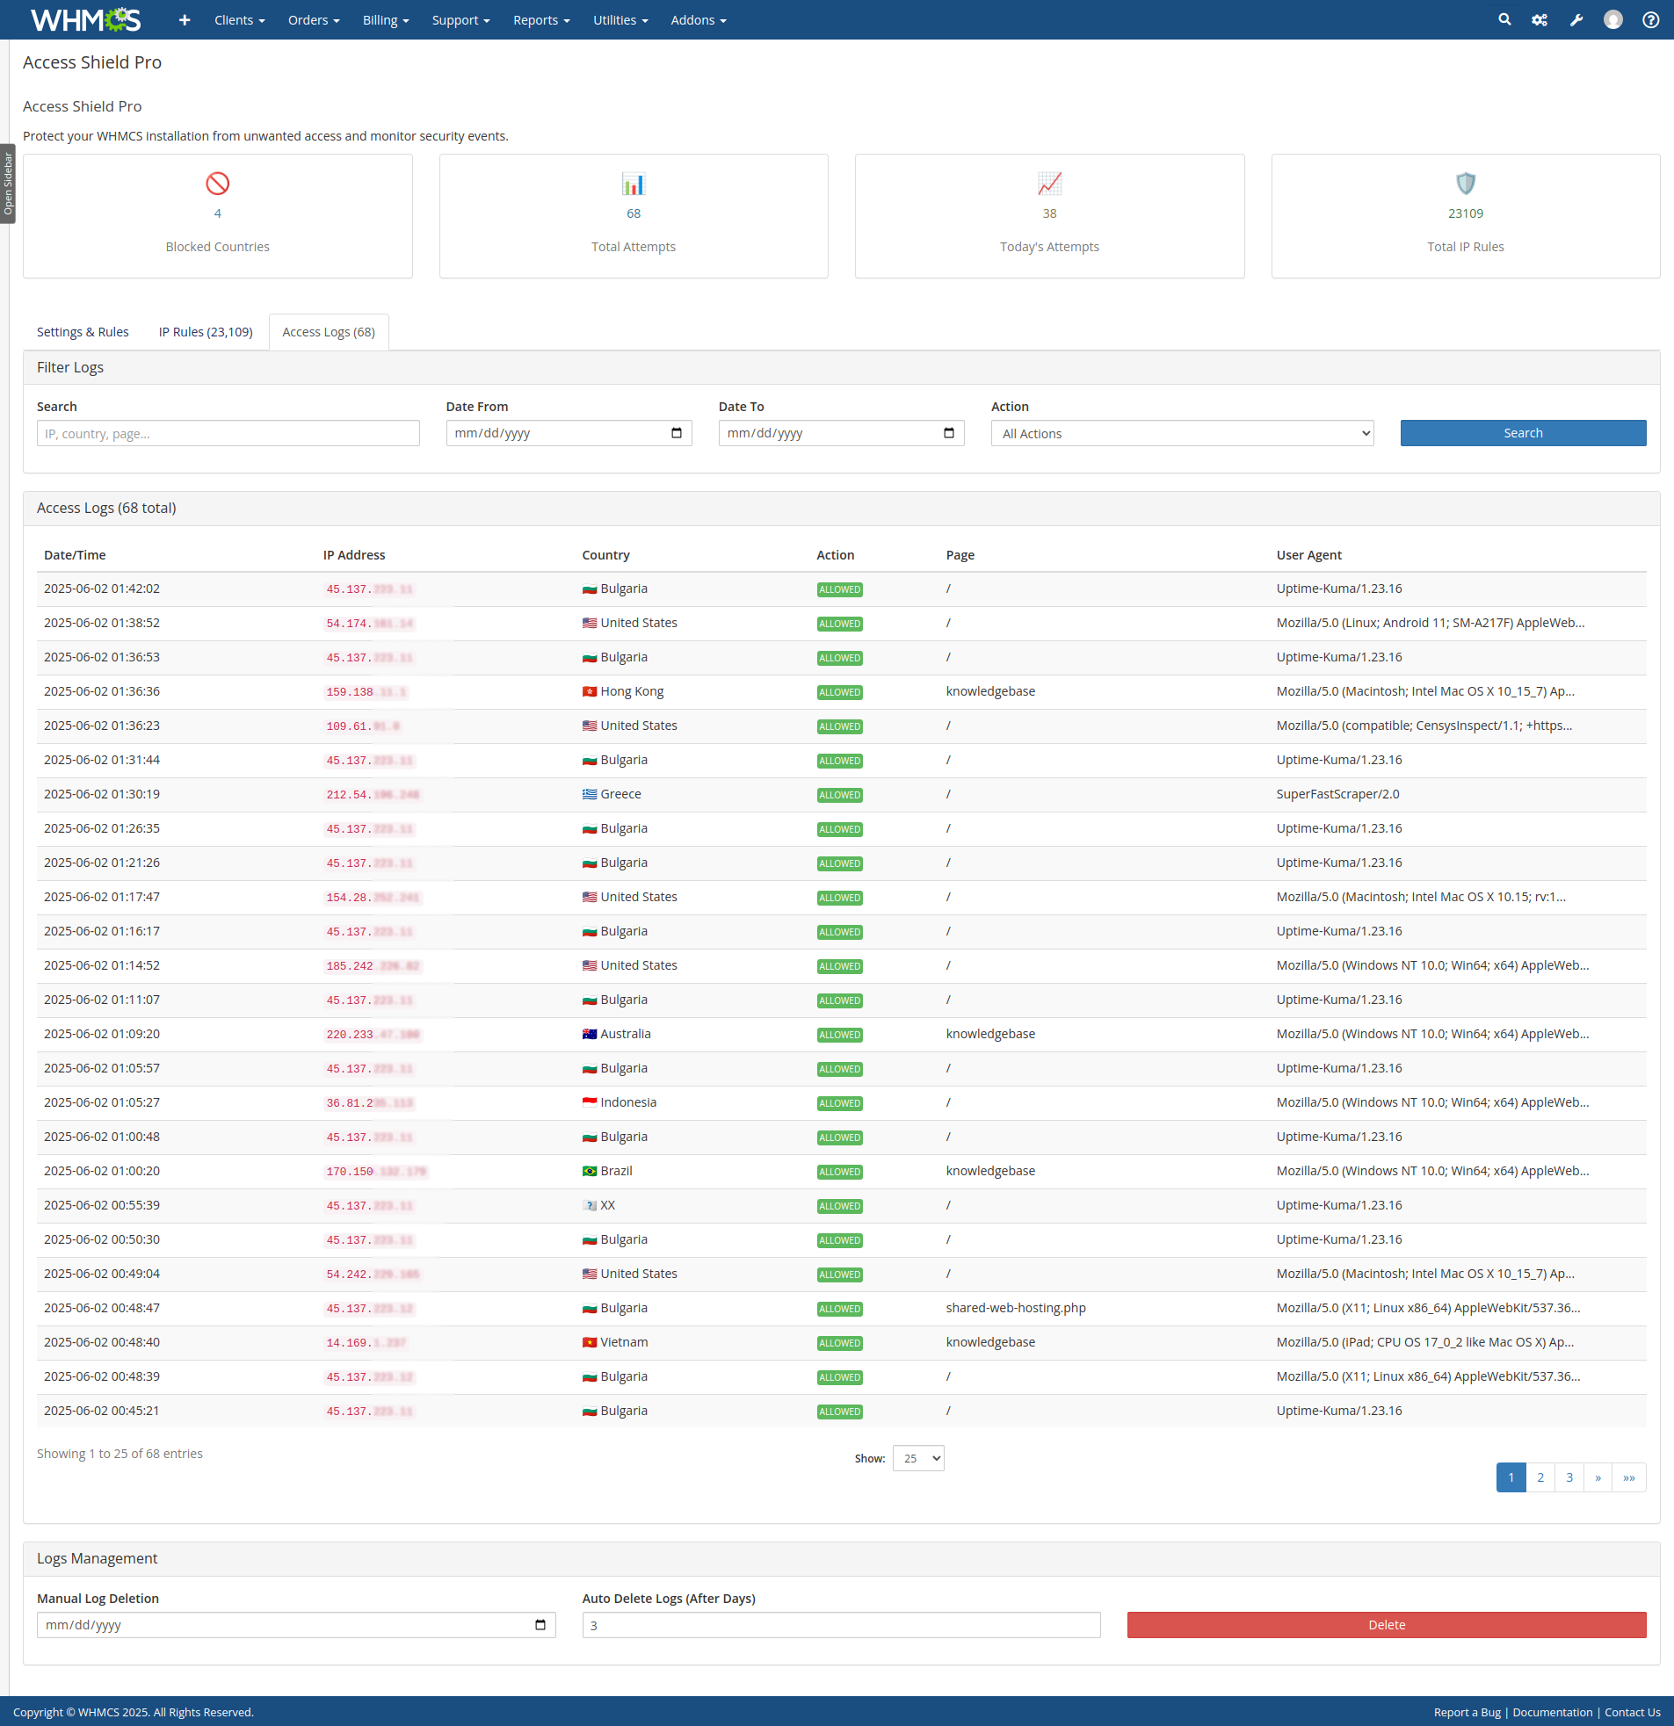Go to page 2 of logs

(1540, 1477)
